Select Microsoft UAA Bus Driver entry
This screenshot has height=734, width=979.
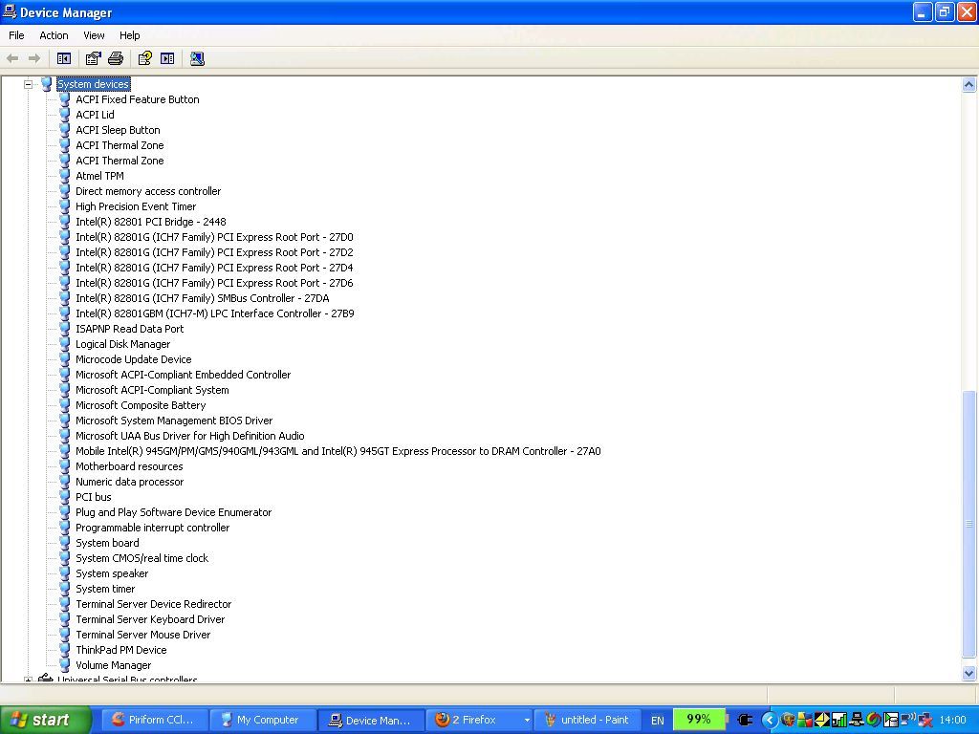190,436
